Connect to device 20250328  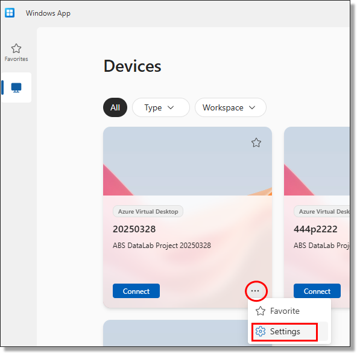136,291
